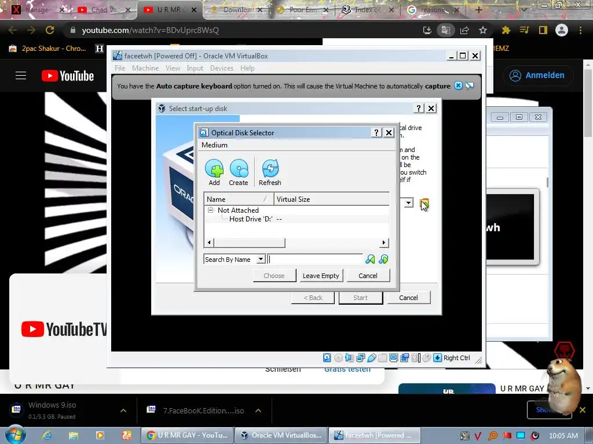Click the mouse integration status icon
The width and height of the screenshot is (593, 444).
tap(426, 358)
